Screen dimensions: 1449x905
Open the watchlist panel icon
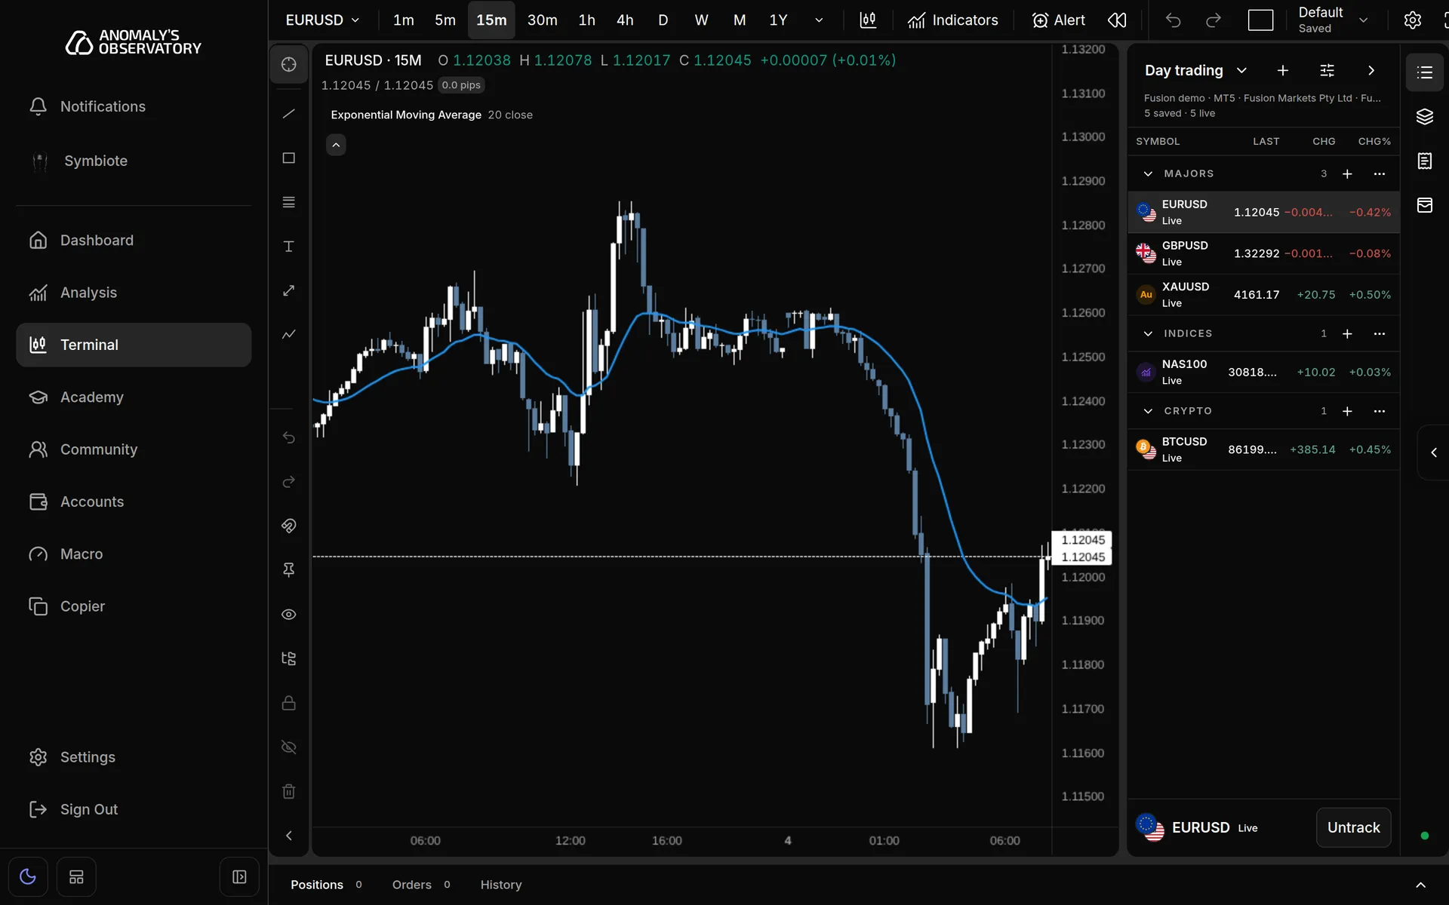pos(1424,72)
